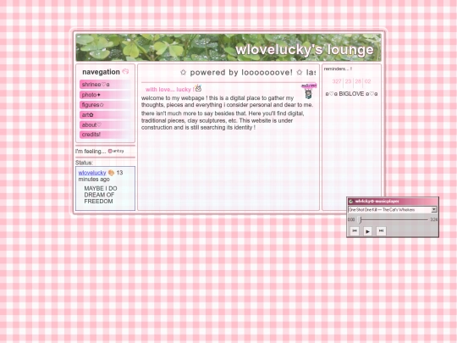This screenshot has height=343, width=457.
Task: Click the emoji beside wlovelucky status name
Action: [111, 173]
